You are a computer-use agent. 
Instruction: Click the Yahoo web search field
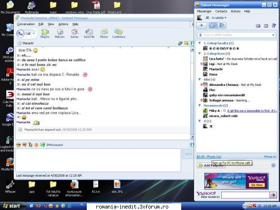[x=245, y=195]
